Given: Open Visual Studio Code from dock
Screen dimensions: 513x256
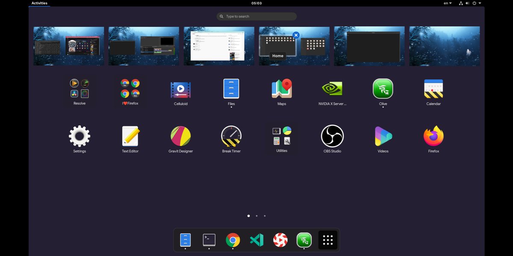Looking at the screenshot, I should (x=256, y=240).
